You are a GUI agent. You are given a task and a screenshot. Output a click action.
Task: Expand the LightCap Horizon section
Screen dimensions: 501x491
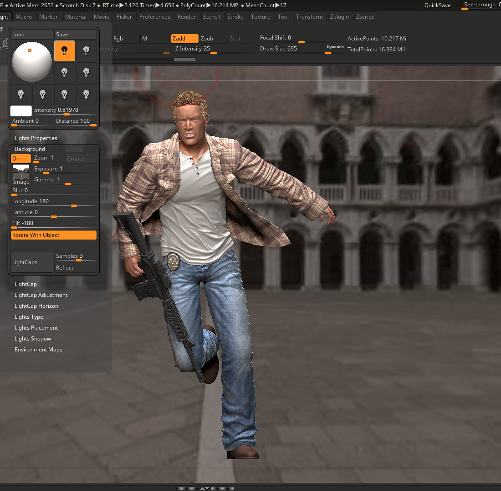[x=36, y=306]
